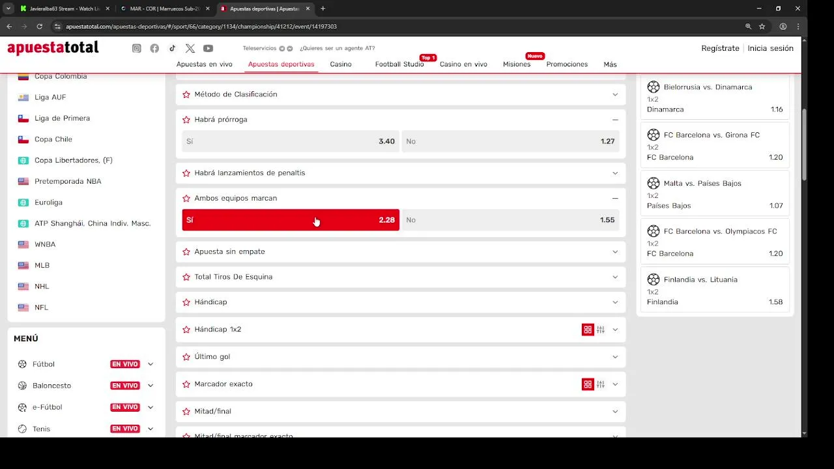The height and width of the screenshot is (469, 834).
Task: Open the Misiones tab
Action: [517, 64]
